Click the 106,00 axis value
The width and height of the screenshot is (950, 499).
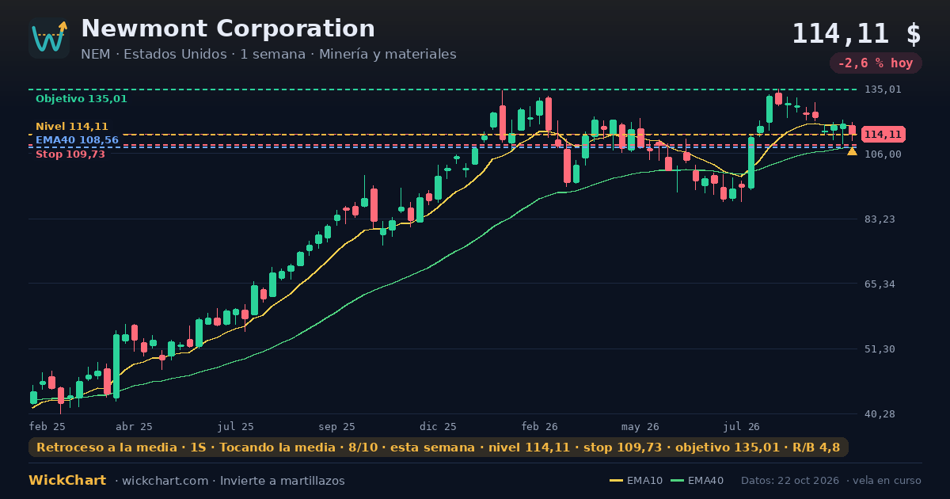click(883, 154)
